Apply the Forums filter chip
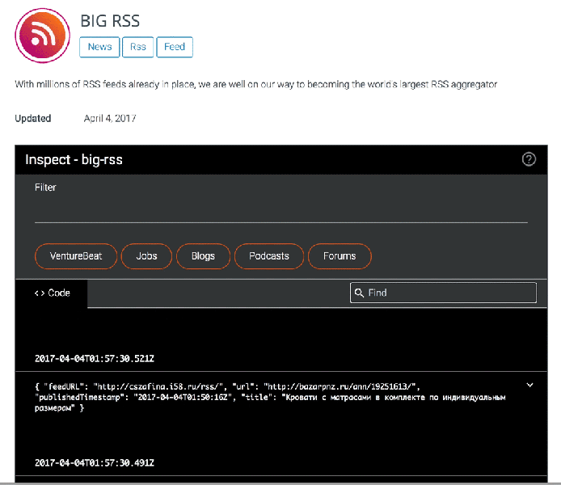 340,256
